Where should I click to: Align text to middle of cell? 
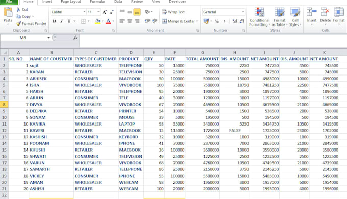point(130,12)
